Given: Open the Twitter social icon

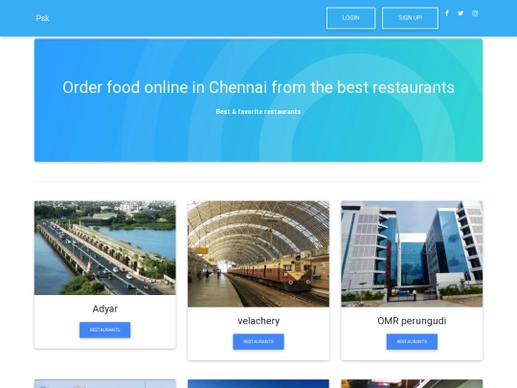Looking at the screenshot, I should coord(461,13).
